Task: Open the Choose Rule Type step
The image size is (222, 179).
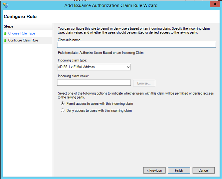Action: (x=22, y=33)
